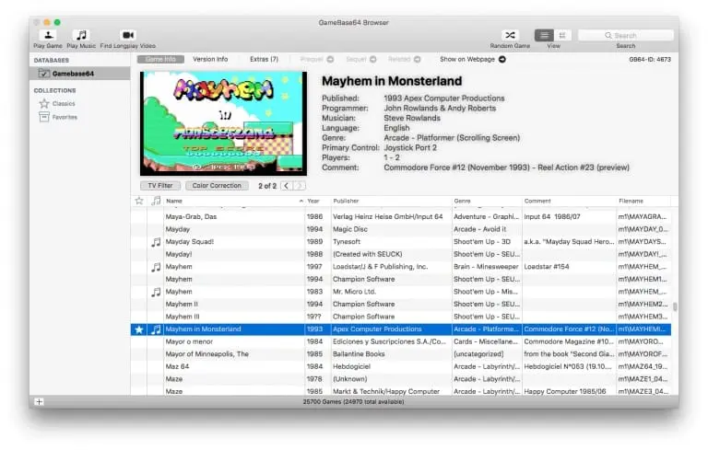Screen dimensions: 708x450
Task: Select the Gamebase64 database
Action: coord(80,74)
